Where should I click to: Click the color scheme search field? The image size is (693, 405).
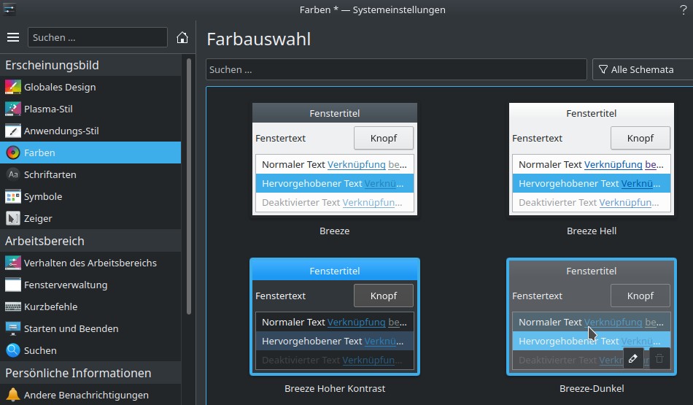(396, 69)
